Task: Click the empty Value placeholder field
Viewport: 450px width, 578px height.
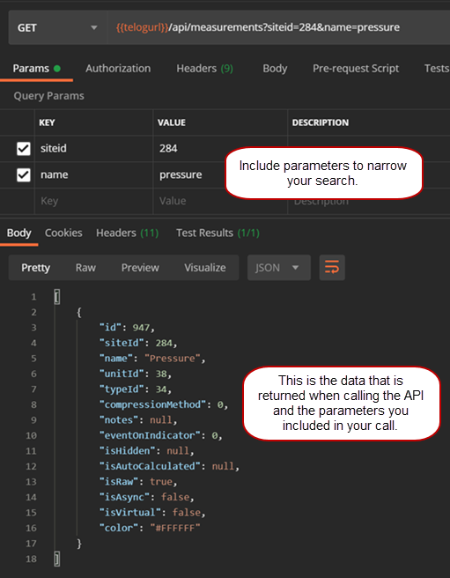Action: coord(220,201)
